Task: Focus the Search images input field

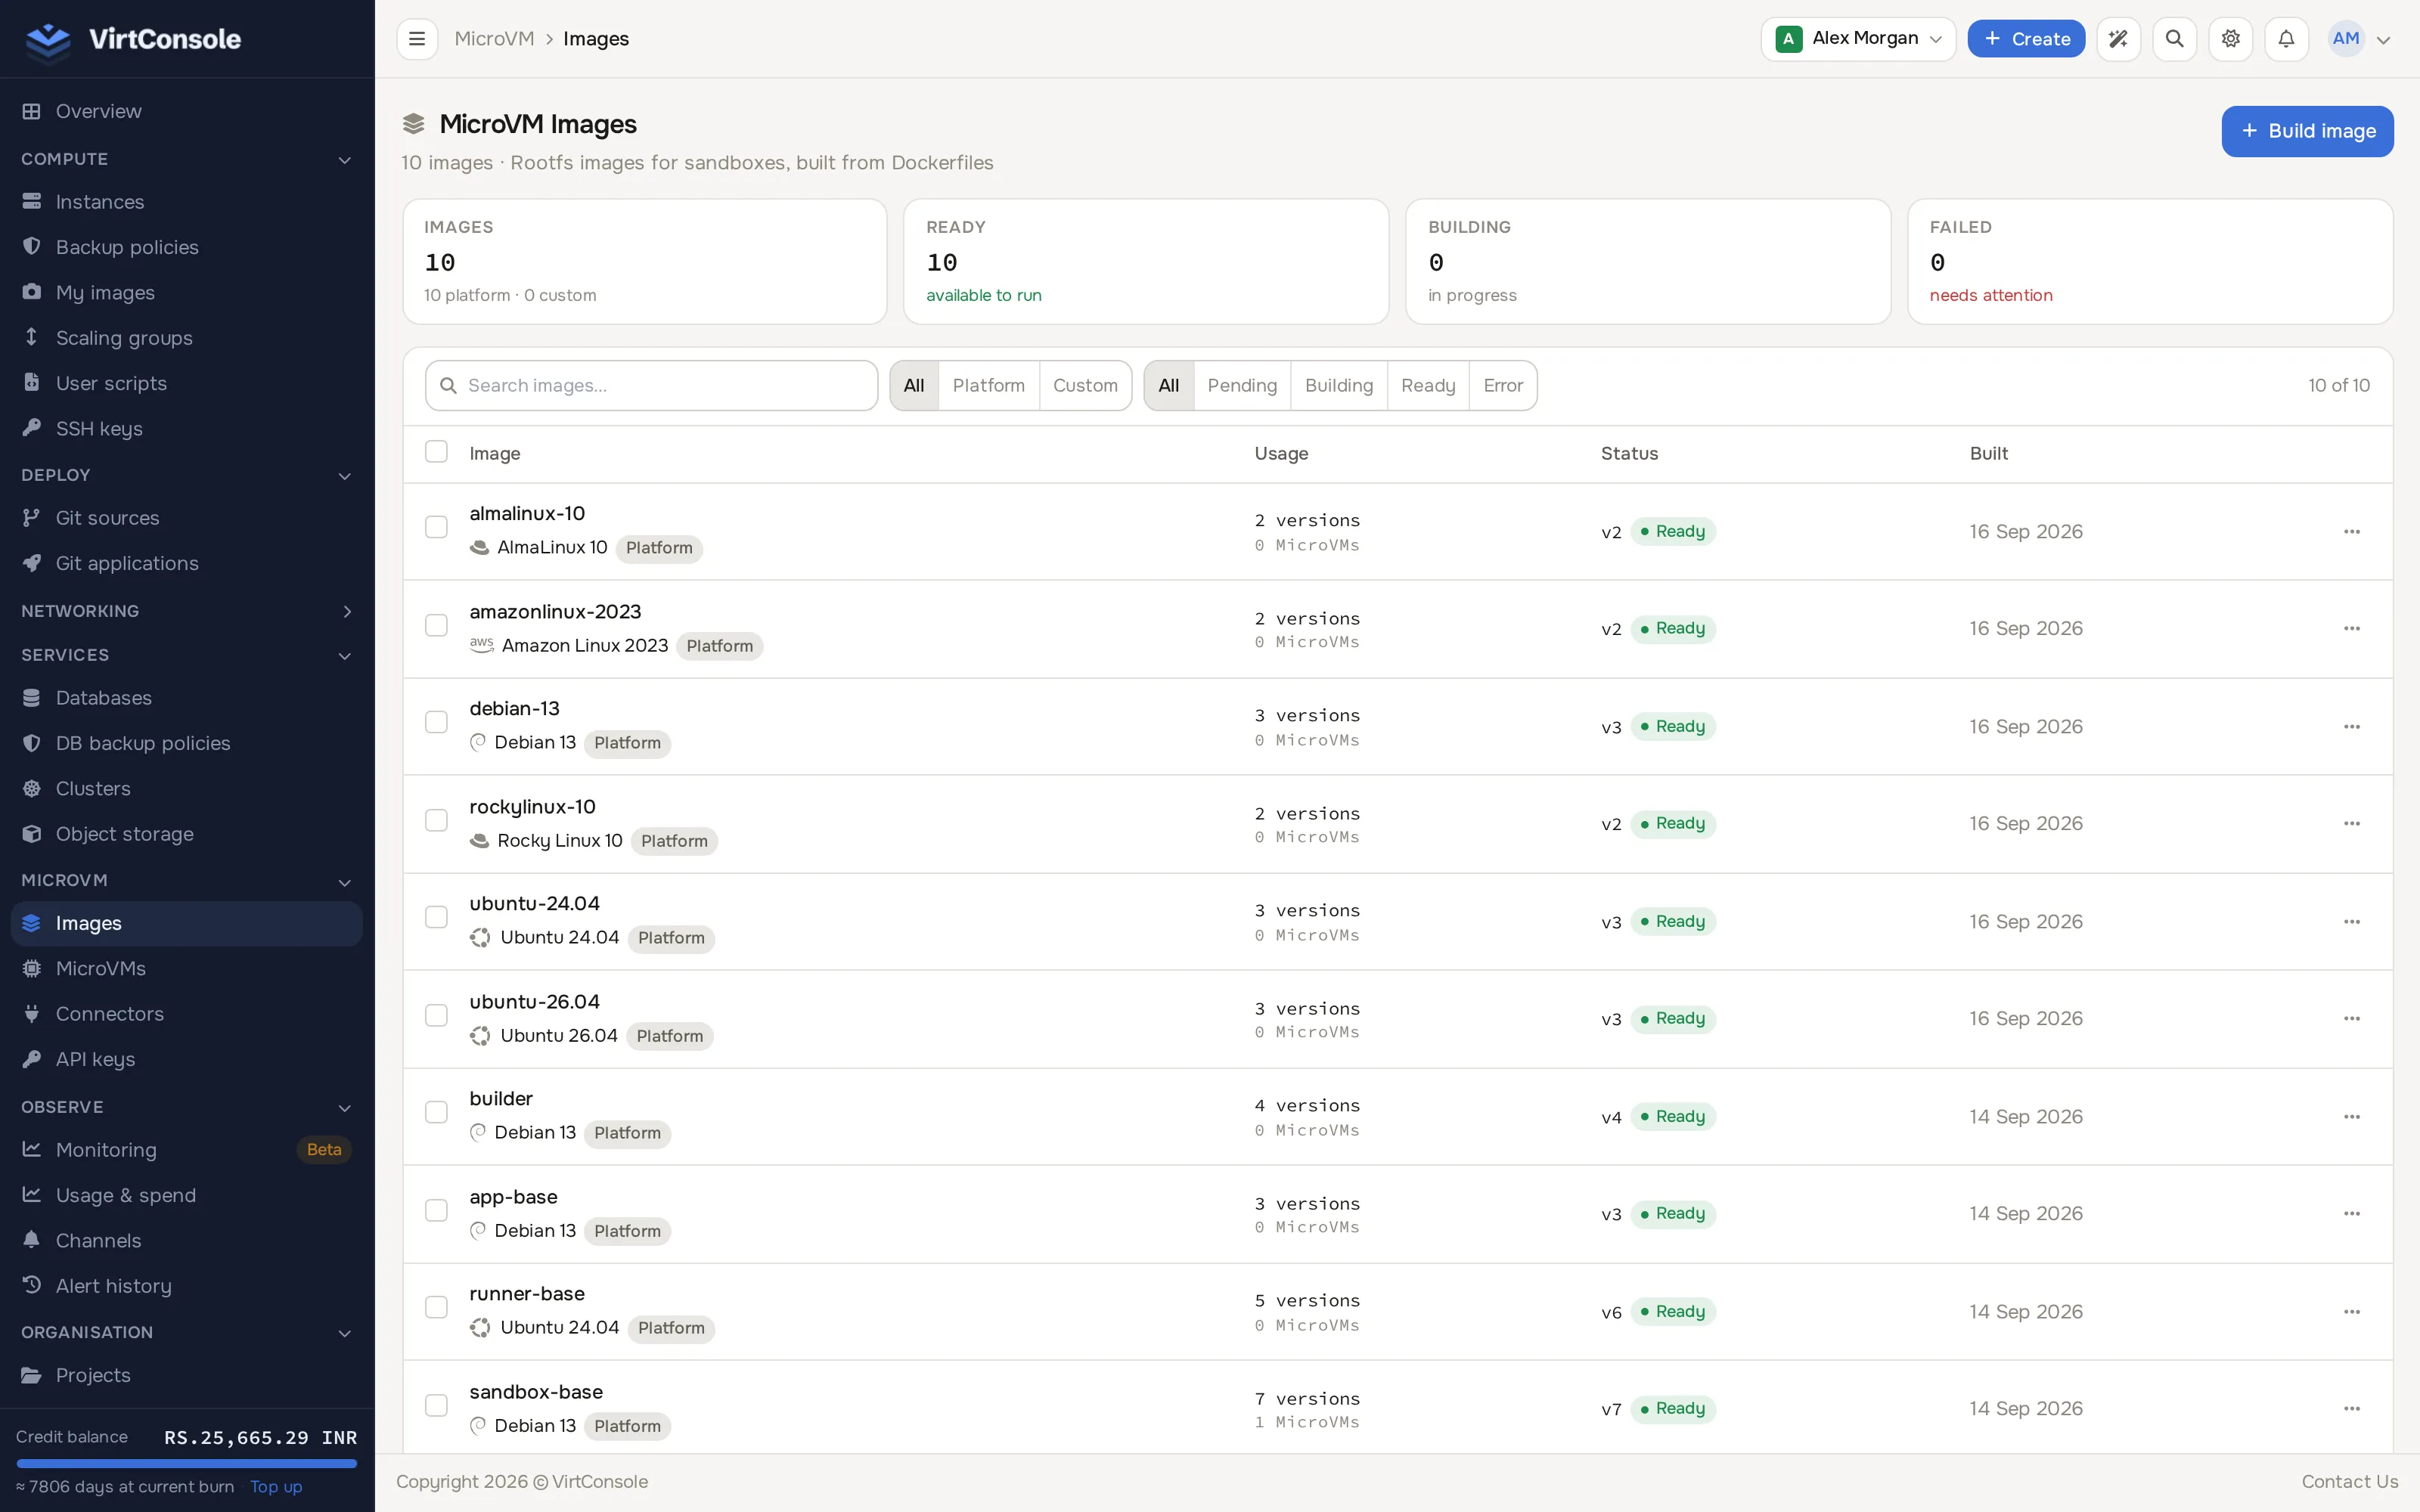Action: 651,386
